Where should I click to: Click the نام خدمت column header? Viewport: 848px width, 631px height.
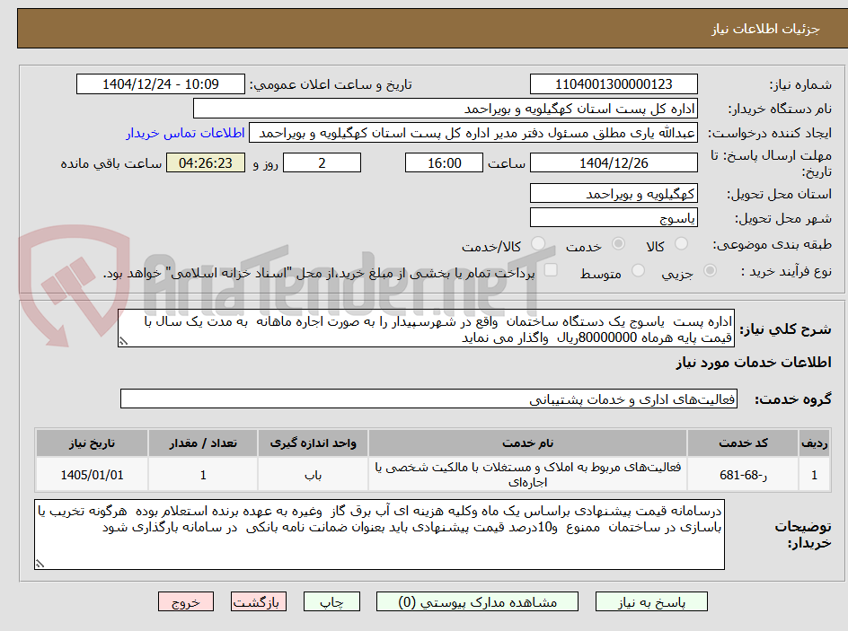528,443
